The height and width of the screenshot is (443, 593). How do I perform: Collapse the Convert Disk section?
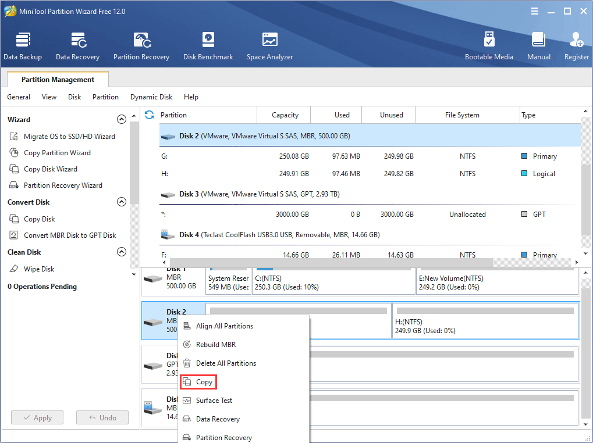(x=122, y=202)
